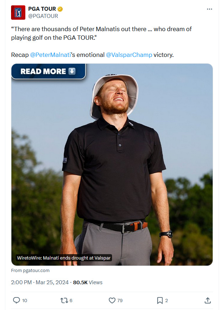Open the @PeterMalnati mention link
Image resolution: width=223 pixels, height=310 pixels.
pos(50,55)
